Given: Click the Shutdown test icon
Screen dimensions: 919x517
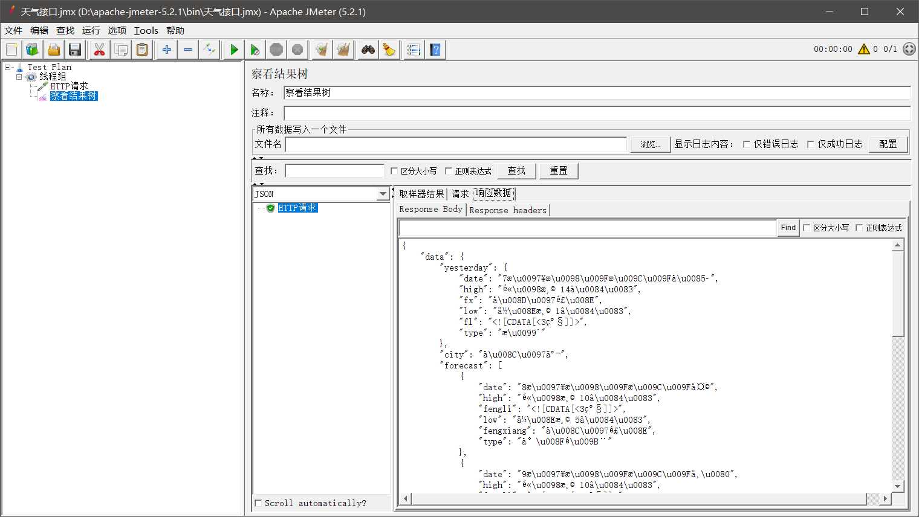Looking at the screenshot, I should [x=297, y=50].
